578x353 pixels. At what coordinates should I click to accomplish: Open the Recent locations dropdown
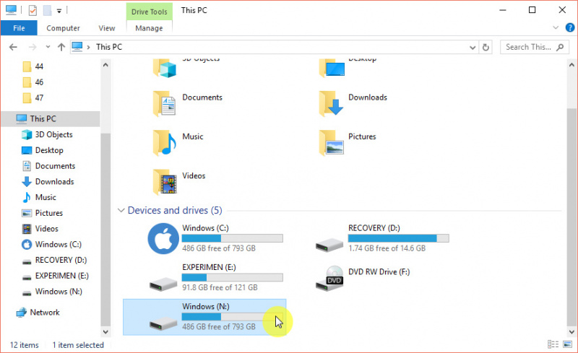click(x=48, y=47)
